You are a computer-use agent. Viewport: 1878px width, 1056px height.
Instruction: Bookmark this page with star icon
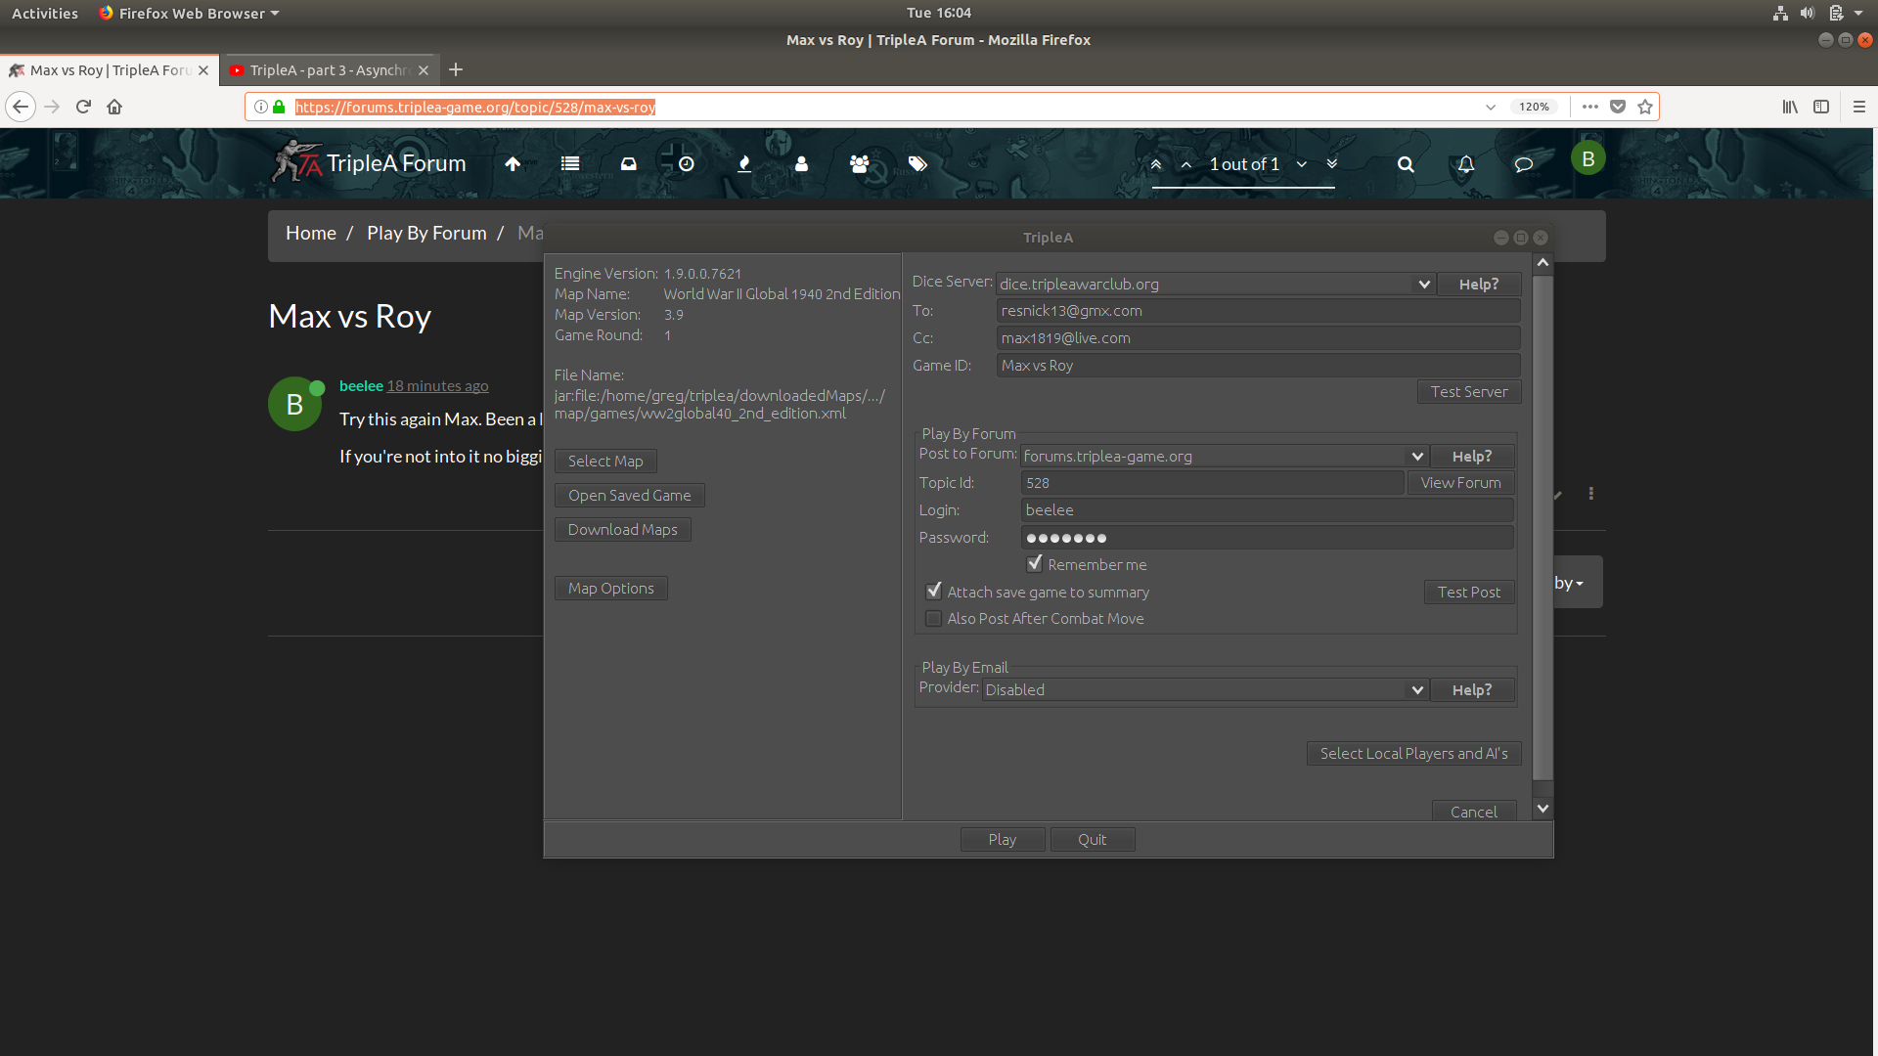[x=1645, y=107]
